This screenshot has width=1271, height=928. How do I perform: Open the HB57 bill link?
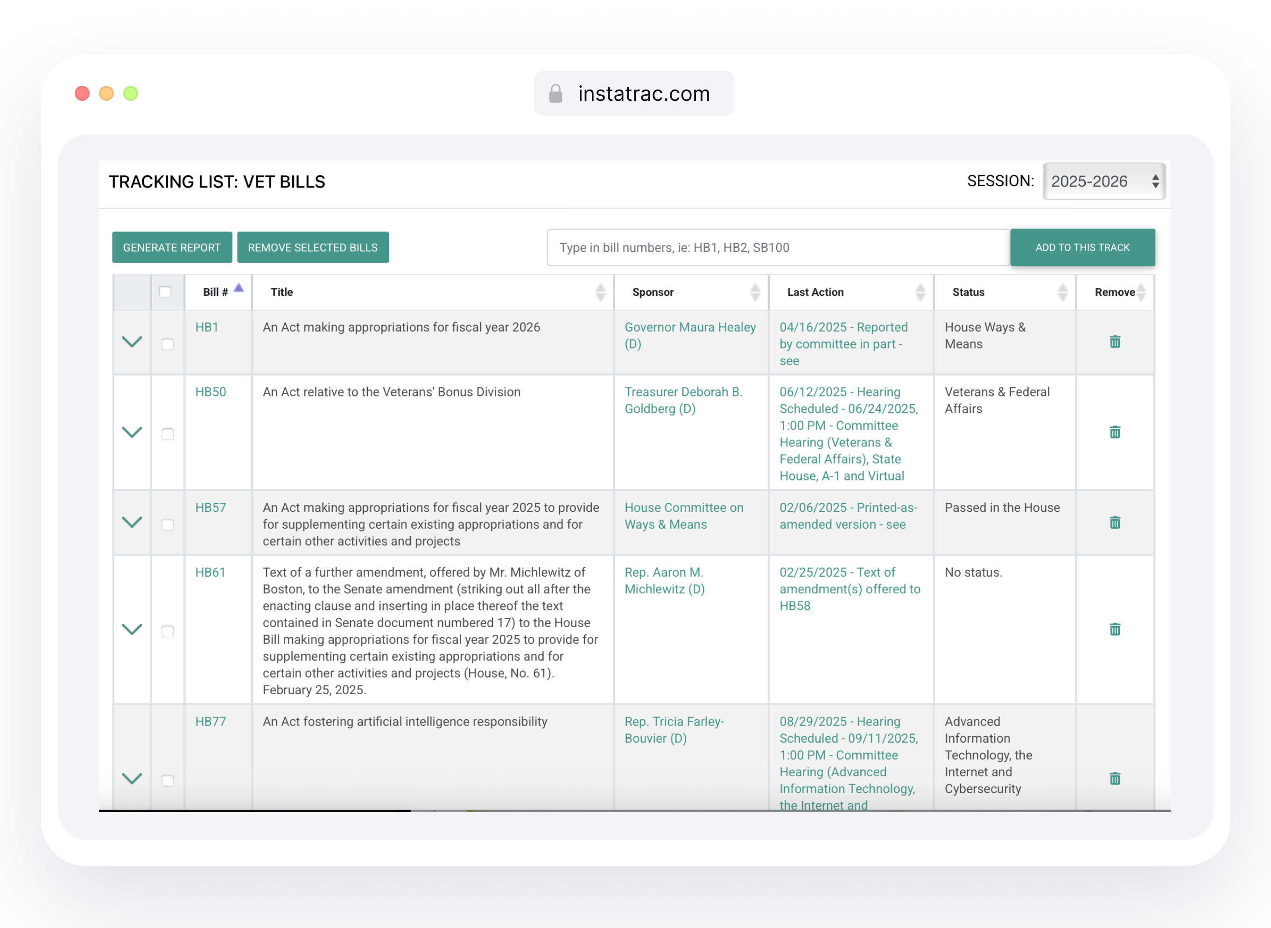211,508
